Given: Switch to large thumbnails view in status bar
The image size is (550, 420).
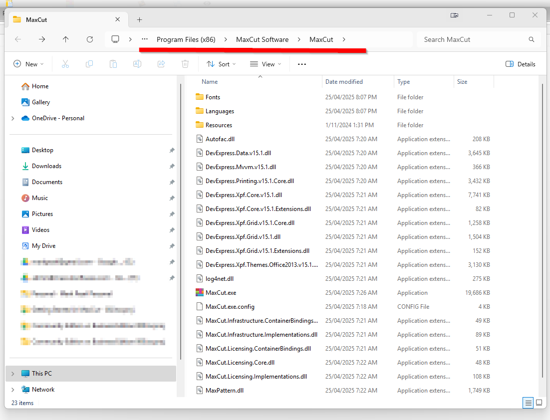Looking at the screenshot, I should click(539, 403).
